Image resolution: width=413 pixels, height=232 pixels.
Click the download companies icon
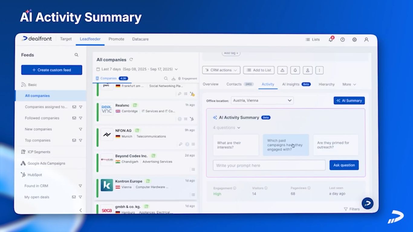click(x=174, y=79)
